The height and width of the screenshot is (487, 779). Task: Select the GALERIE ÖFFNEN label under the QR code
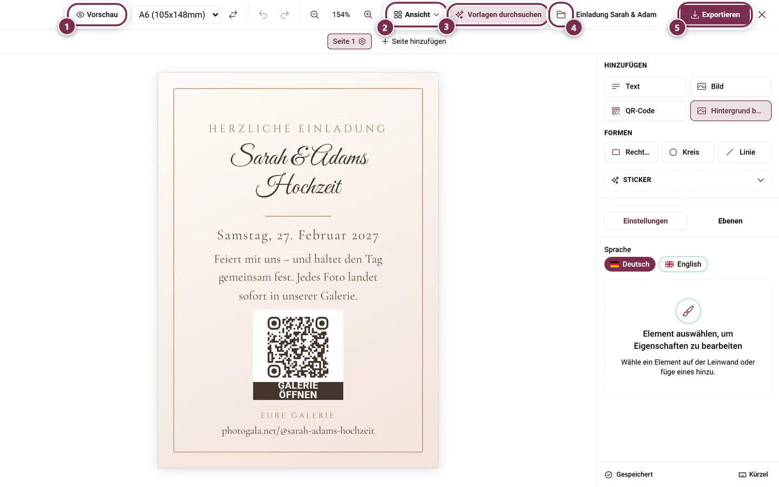pos(298,390)
